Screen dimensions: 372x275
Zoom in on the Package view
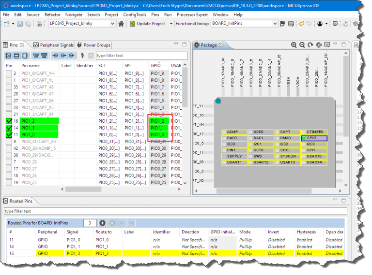coord(294,45)
